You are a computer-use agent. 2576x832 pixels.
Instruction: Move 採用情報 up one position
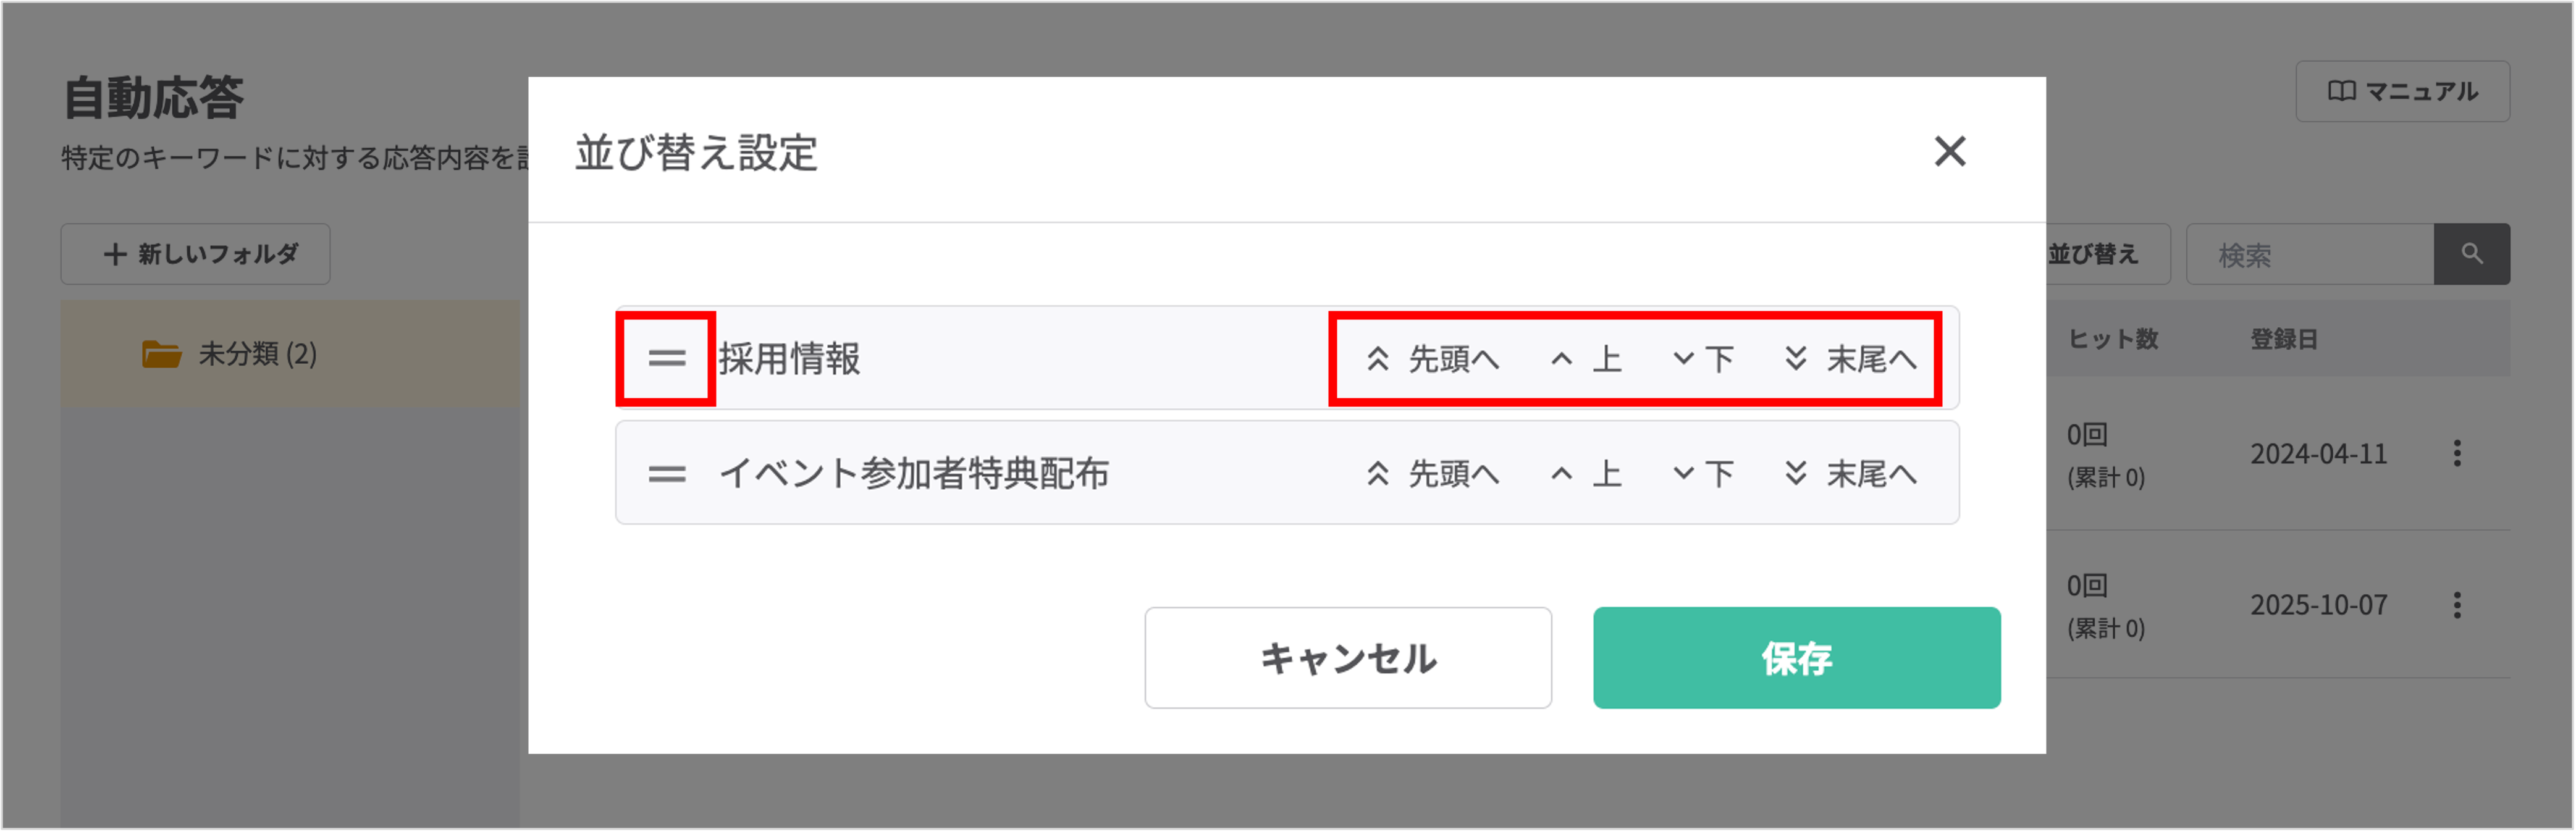click(1586, 358)
